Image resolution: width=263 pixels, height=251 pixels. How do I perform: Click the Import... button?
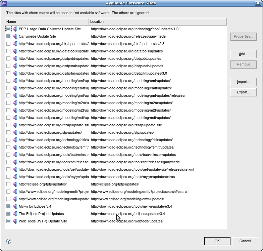pos(244,82)
